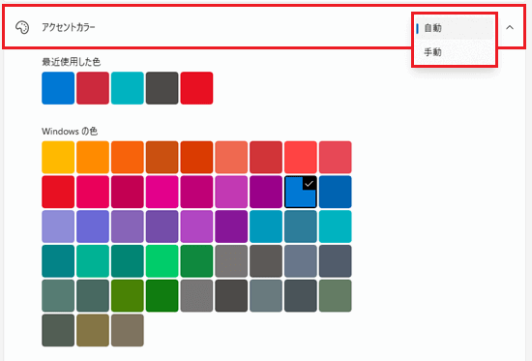
Task: Click the 最近使用した色 heading
Action: click(71, 62)
